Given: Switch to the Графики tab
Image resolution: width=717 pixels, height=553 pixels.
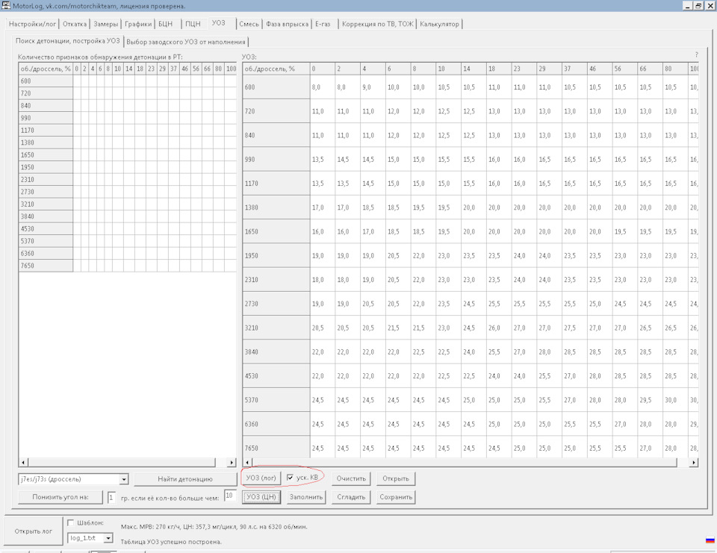Looking at the screenshot, I should point(138,24).
